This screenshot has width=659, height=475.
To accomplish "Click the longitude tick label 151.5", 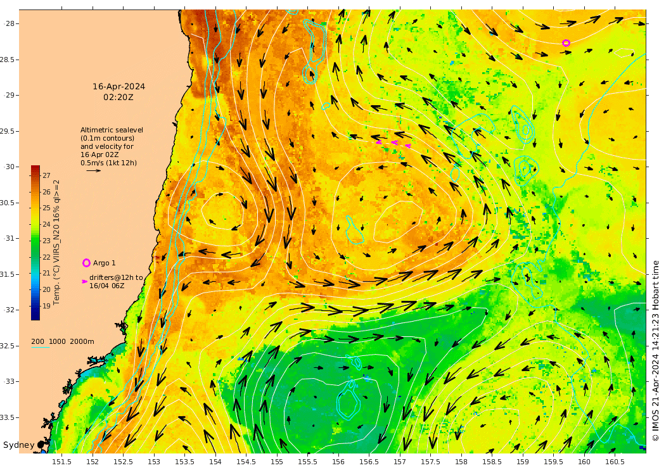I will click(x=62, y=462).
